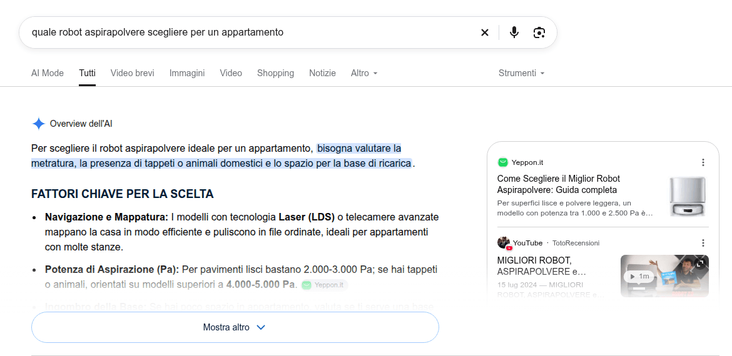Play the 1m video preview

pos(639,276)
